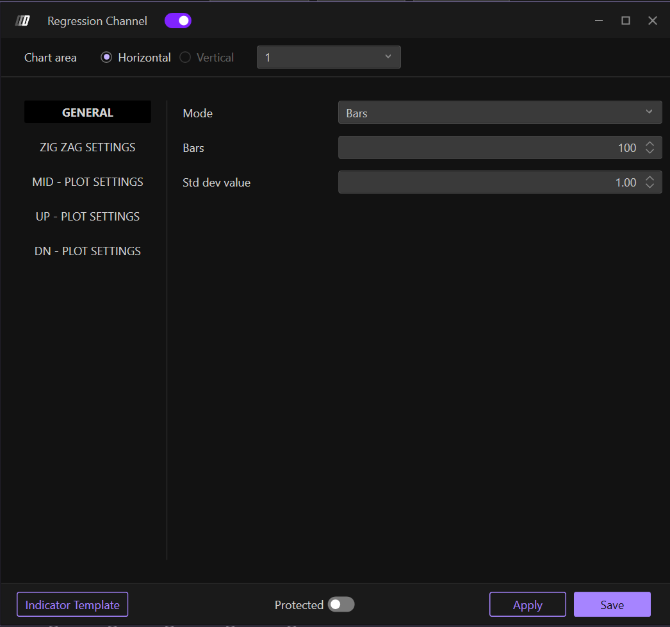Image resolution: width=670 pixels, height=627 pixels.
Task: Increase the Bars value with up arrow
Action: (x=650, y=144)
